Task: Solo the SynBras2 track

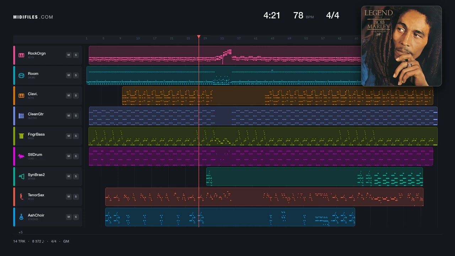Action: (76, 176)
